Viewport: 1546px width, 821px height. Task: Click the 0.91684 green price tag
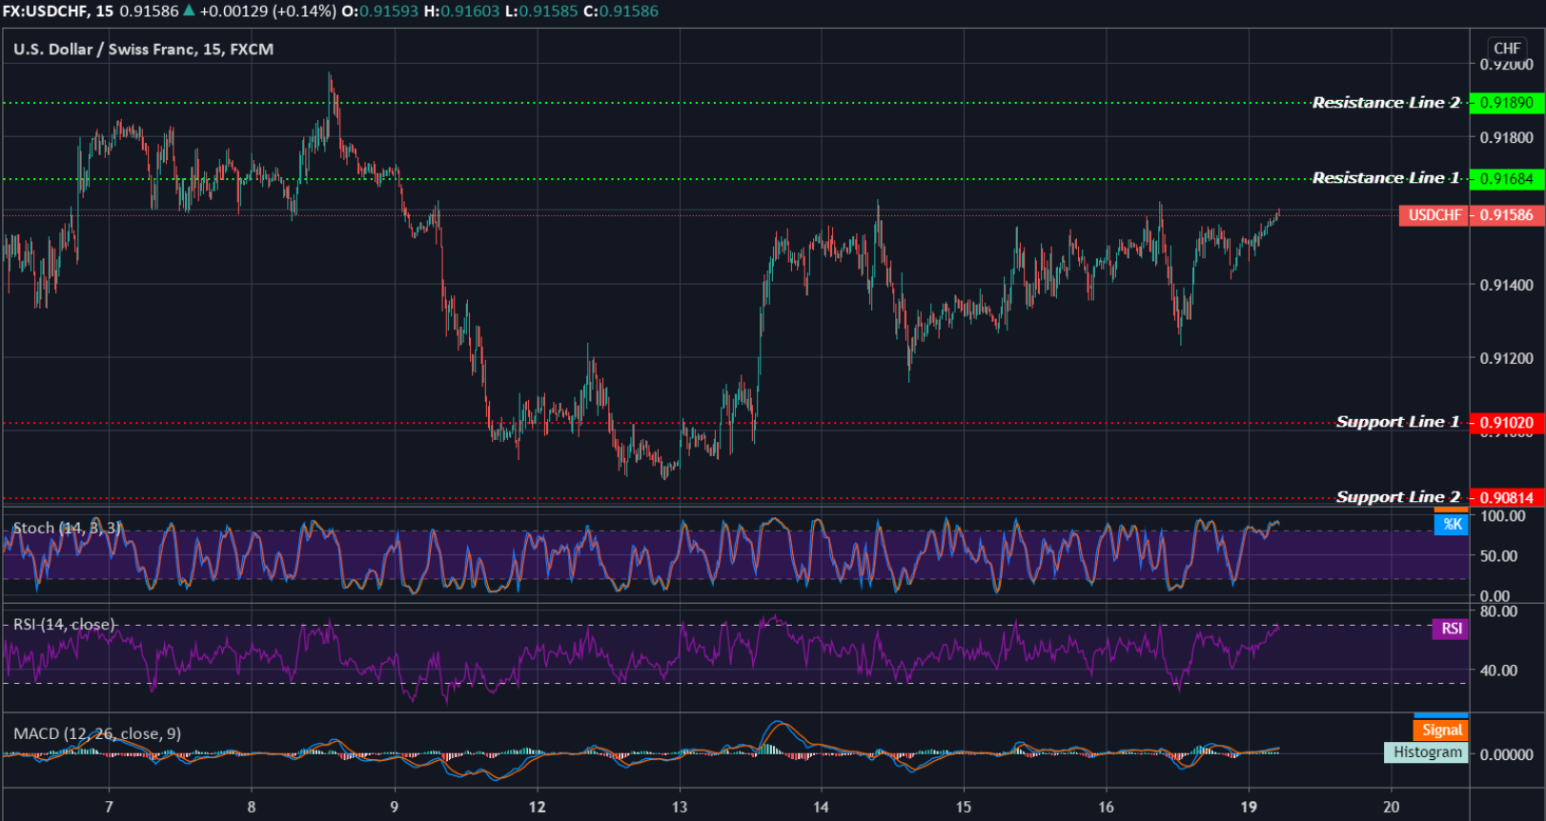click(x=1507, y=179)
